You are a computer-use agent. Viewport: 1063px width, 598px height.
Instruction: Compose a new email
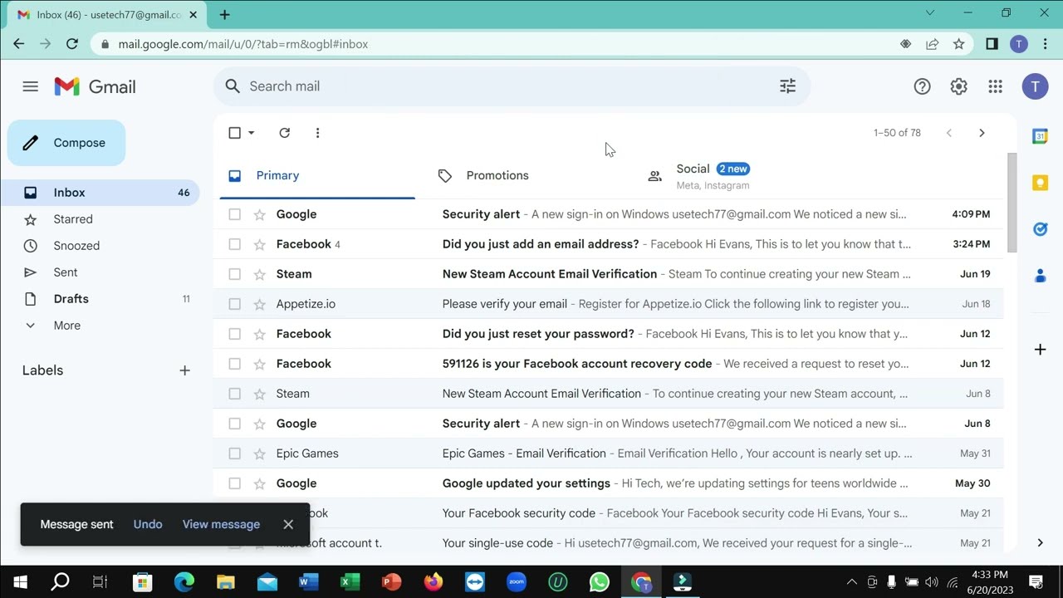66,143
